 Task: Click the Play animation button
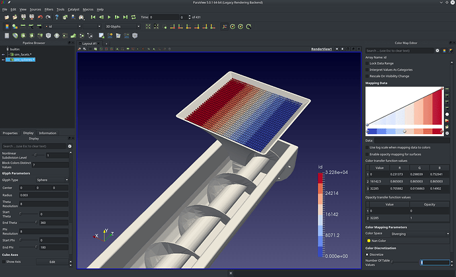[108, 17]
